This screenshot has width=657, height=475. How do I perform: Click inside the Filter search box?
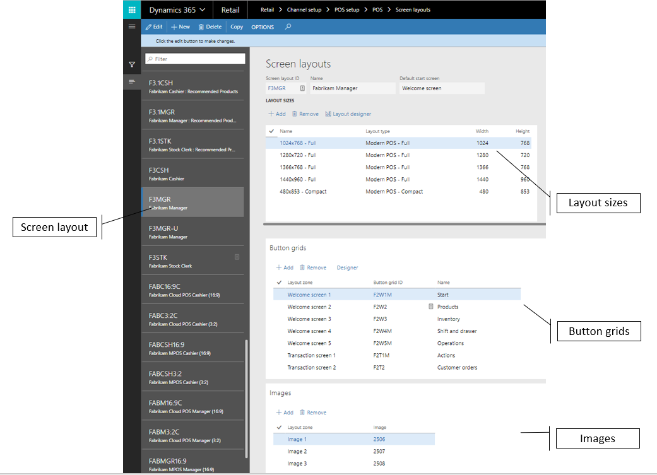point(194,58)
